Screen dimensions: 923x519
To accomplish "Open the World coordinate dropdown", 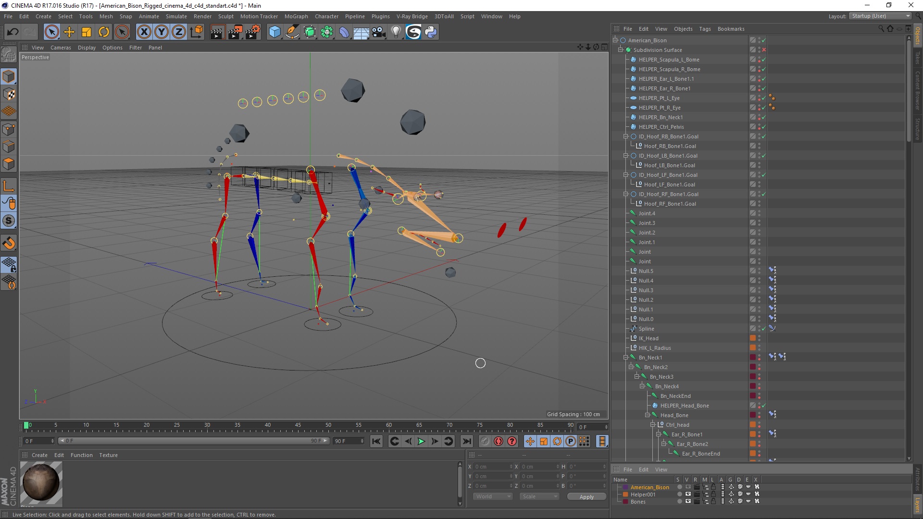I will point(492,496).
